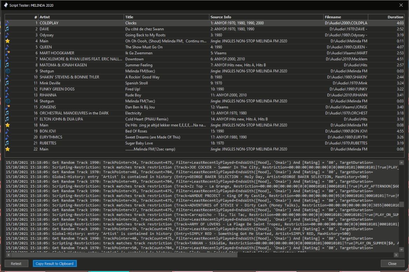Screen dimensions: 409x272
Task: Click the music note icon beside COLDPLAY
Action: click(7, 23)
